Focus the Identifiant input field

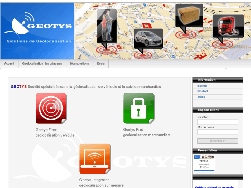218,122
